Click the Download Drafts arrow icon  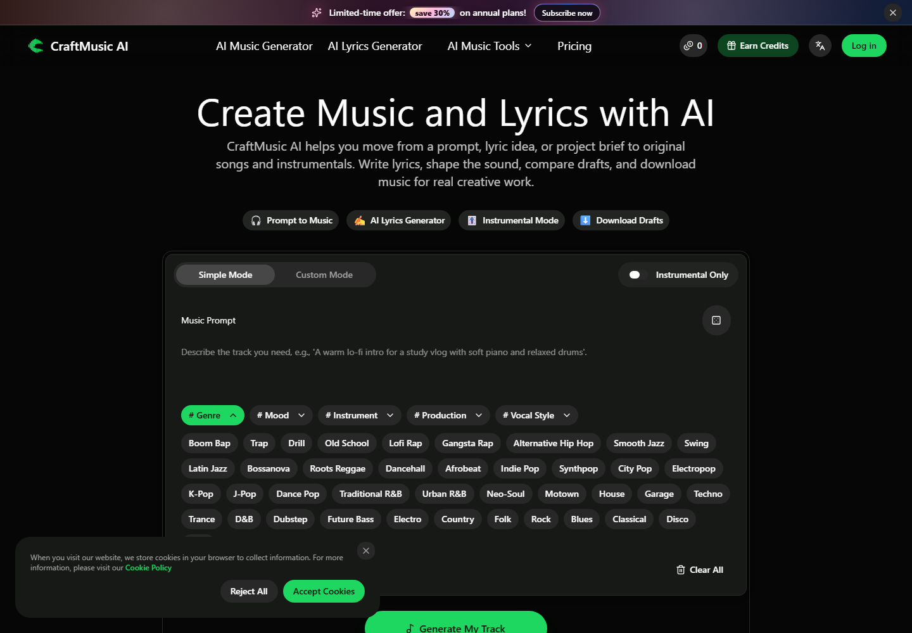tap(585, 220)
